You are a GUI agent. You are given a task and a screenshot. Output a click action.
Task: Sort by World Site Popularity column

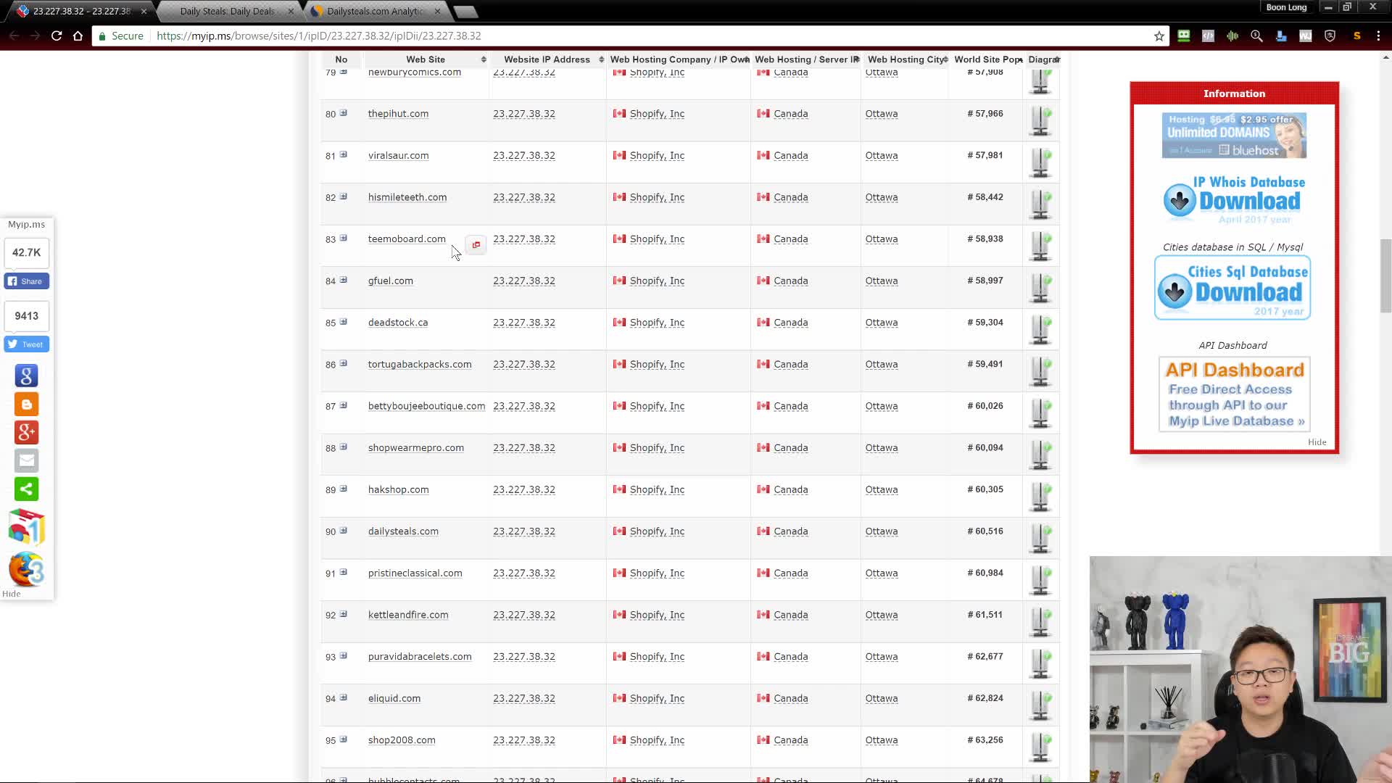click(x=987, y=59)
